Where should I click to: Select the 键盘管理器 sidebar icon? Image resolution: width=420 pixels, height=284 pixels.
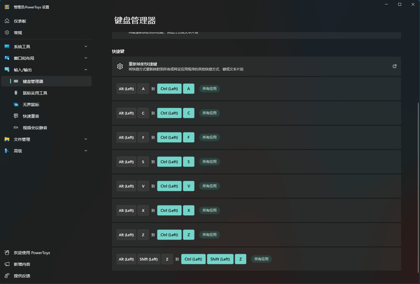[16, 81]
